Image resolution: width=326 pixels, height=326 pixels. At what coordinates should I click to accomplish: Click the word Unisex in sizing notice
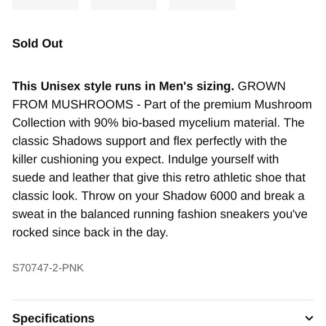[60, 86]
